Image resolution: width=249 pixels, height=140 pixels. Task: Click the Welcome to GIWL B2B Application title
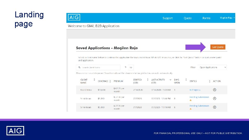pos(94,26)
